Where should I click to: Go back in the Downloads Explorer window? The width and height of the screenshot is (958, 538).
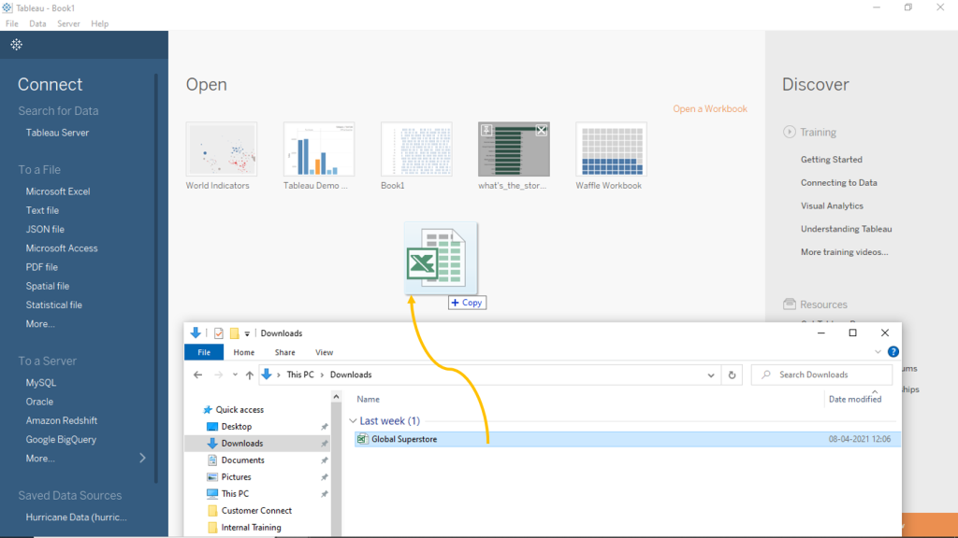(x=198, y=375)
